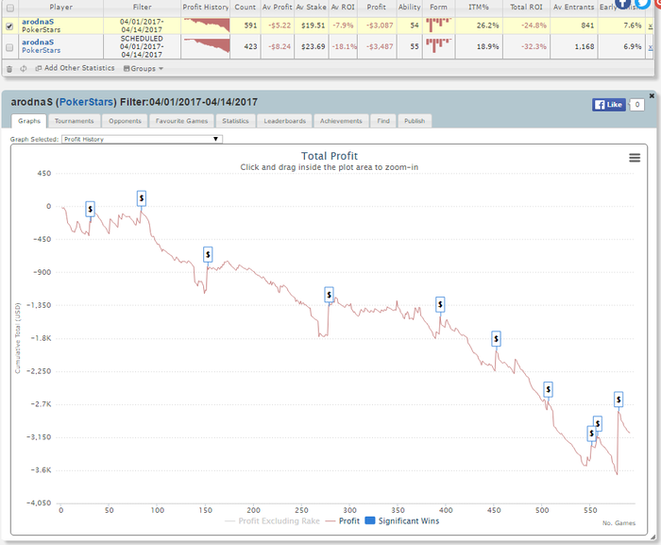This screenshot has height=545, width=661.
Task: Close the arodnaS detail panel
Action: 652,95
